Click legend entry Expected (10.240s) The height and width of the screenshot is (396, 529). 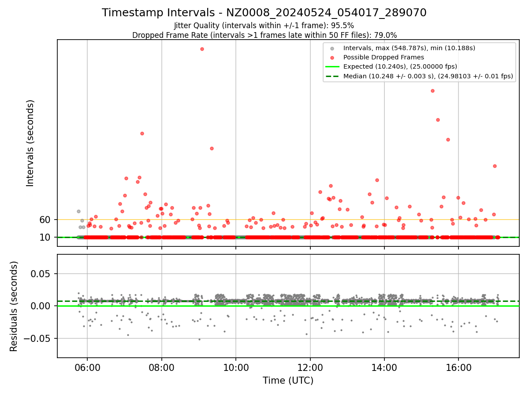(x=400, y=66)
